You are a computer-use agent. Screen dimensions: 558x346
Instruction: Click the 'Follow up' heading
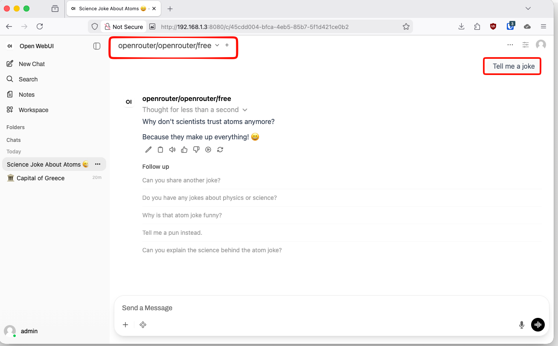tap(156, 167)
